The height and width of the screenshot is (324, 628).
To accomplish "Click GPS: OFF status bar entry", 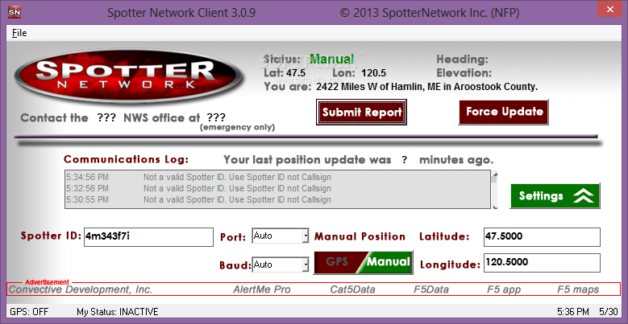I will click(x=29, y=312).
